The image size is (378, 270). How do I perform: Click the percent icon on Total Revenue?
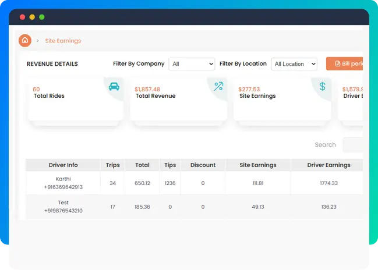[218, 86]
